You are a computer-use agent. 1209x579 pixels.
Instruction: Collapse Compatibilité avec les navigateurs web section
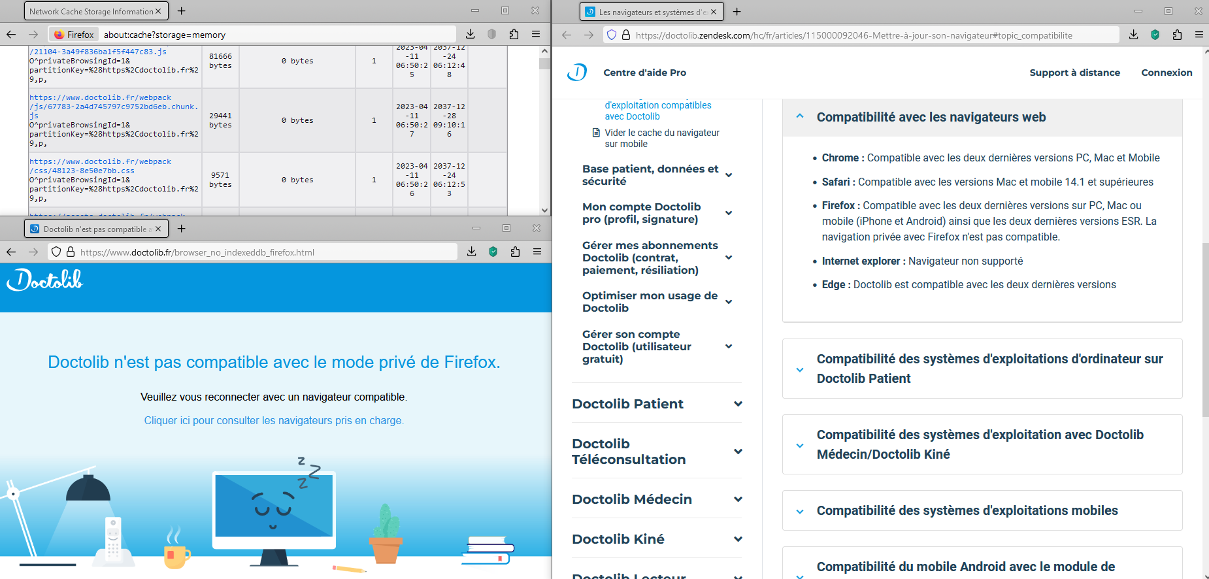(982, 117)
